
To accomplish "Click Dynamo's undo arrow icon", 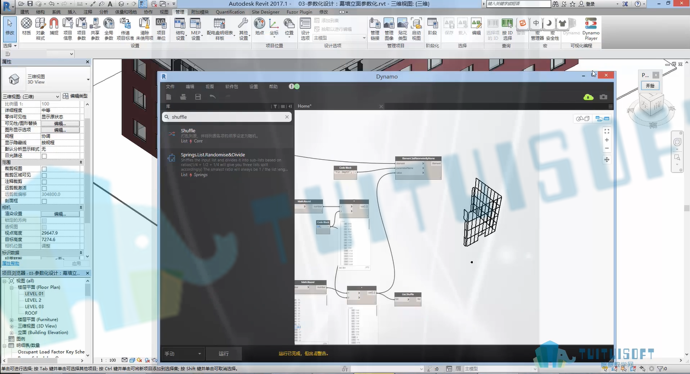I will click(x=213, y=97).
